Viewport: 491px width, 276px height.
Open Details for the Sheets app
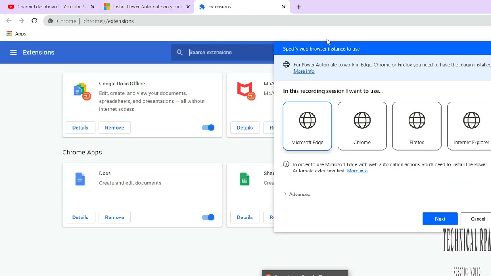245,217
